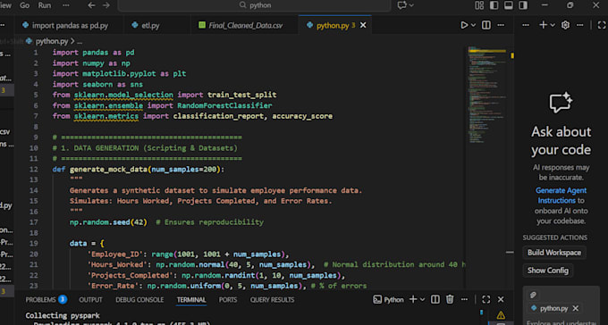
Task: Click 'train_test_split' on line 5
Action: coord(242,95)
